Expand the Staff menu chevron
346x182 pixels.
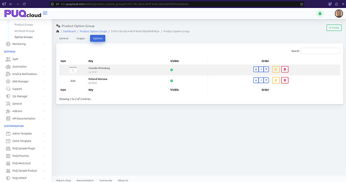pos(44,59)
